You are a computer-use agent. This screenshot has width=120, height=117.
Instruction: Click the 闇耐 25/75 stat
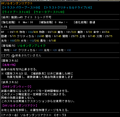(70, 36)
